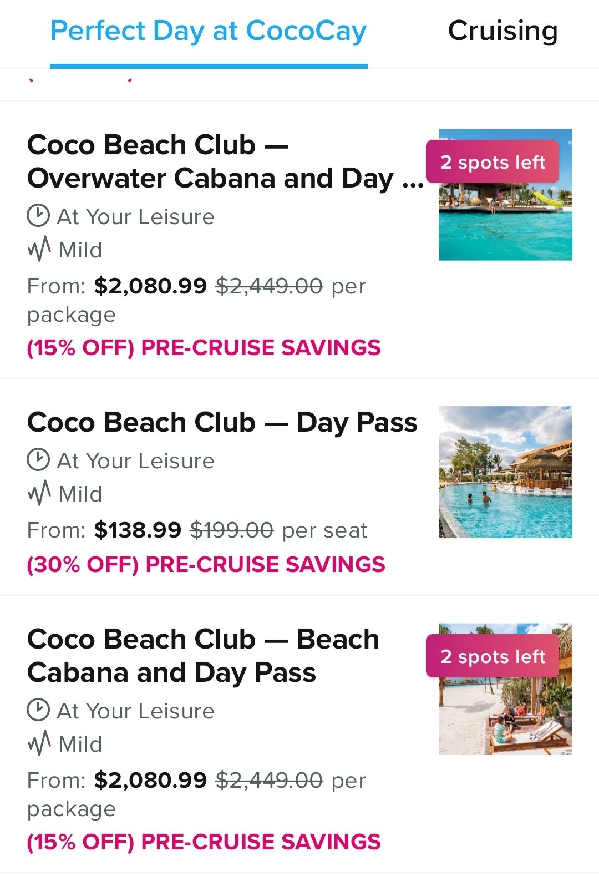This screenshot has height=876, width=599.
Task: Click the Overwater Cabana 15% OFF savings text
Action: [x=204, y=348]
